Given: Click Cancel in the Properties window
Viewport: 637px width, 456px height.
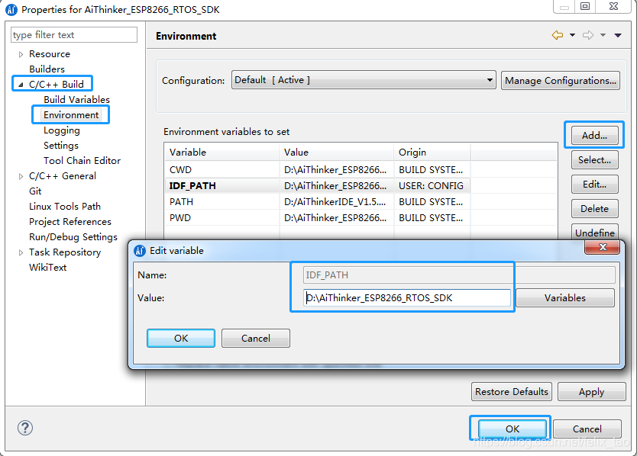Looking at the screenshot, I should [x=587, y=429].
